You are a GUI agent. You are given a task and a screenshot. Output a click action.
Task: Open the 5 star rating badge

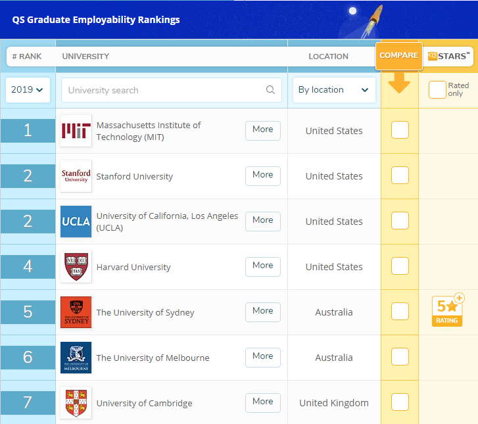click(x=447, y=311)
